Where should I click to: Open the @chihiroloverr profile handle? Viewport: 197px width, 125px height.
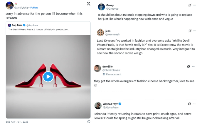tap(111, 70)
